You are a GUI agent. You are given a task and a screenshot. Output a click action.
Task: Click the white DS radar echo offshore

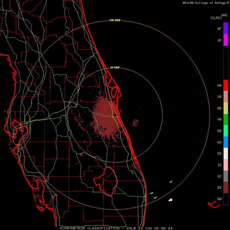pyautogui.click(x=170, y=200)
